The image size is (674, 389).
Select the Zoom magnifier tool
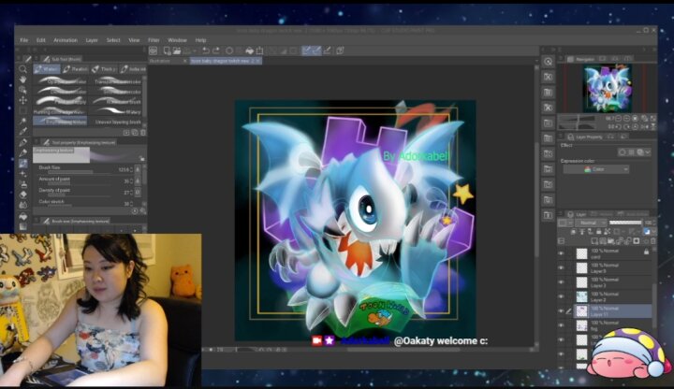coord(22,69)
